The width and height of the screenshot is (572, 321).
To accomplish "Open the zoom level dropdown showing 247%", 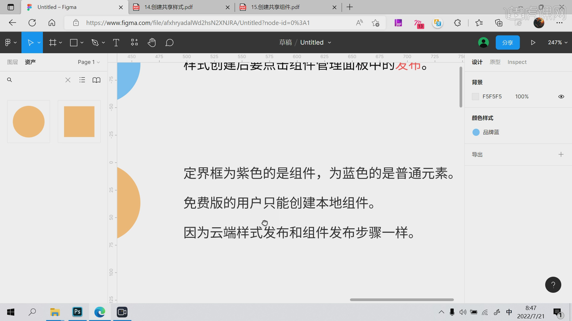I will (x=557, y=42).
